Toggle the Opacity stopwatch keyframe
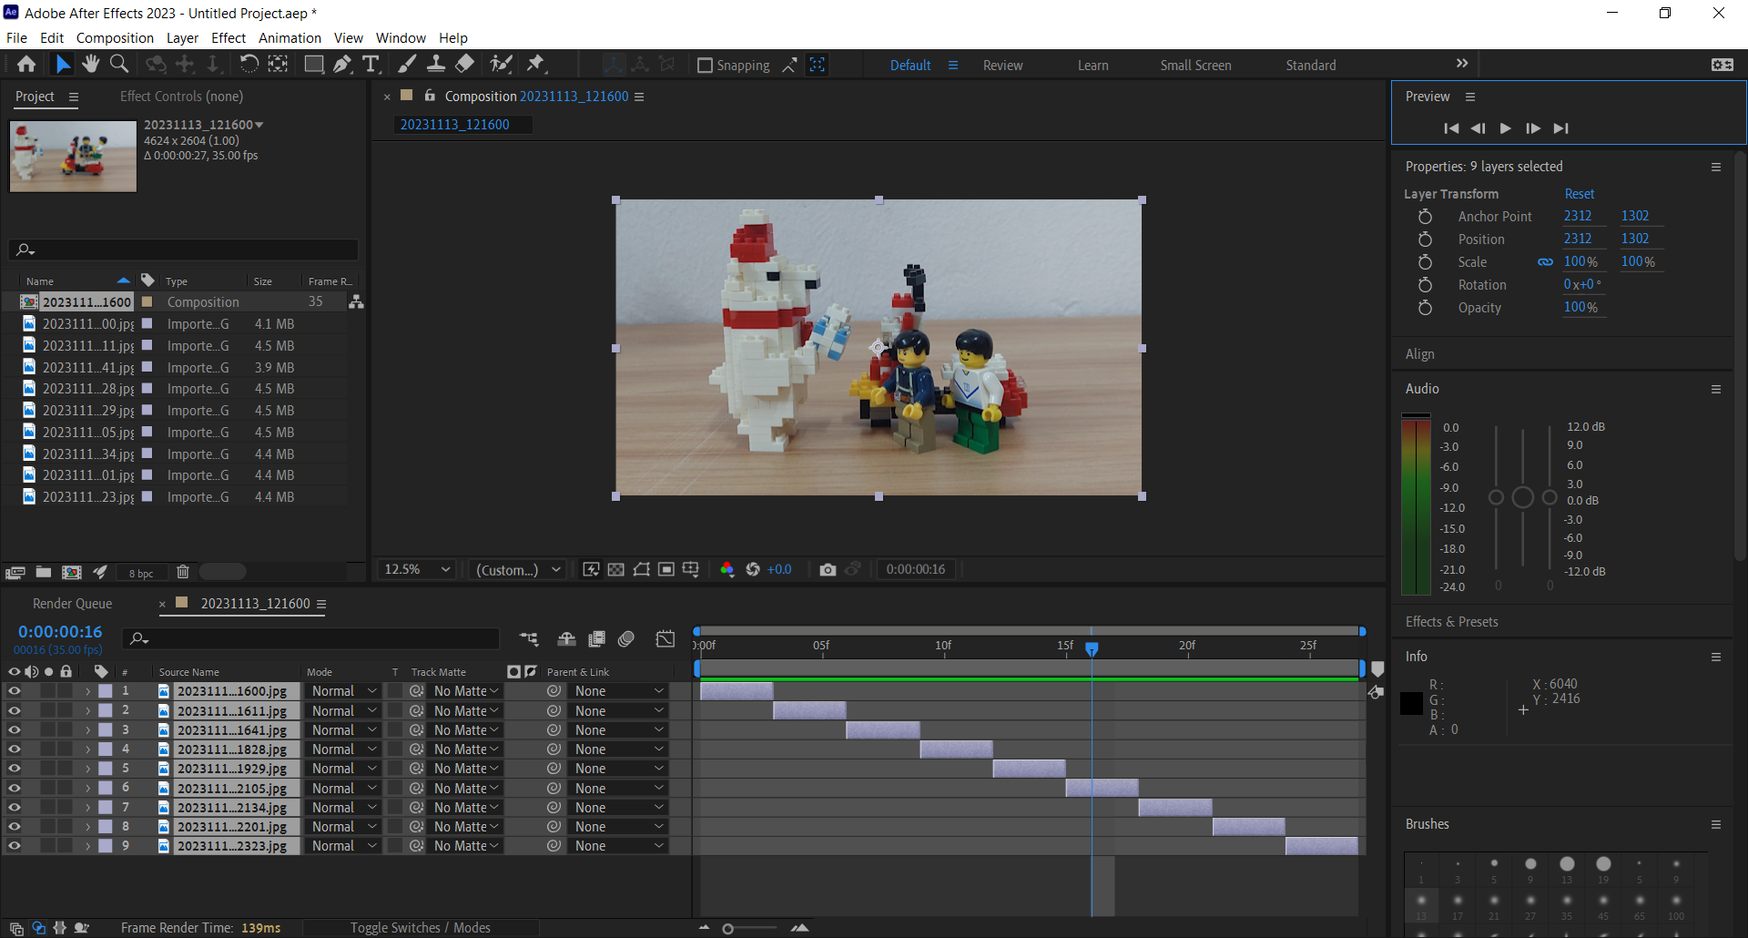Image resolution: width=1748 pixels, height=938 pixels. [x=1425, y=308]
